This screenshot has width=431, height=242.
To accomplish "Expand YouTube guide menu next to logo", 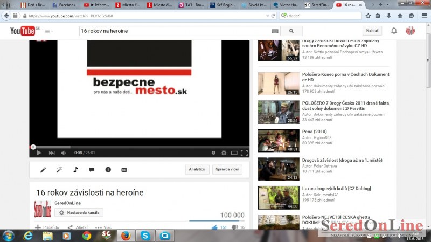I will (48, 31).
